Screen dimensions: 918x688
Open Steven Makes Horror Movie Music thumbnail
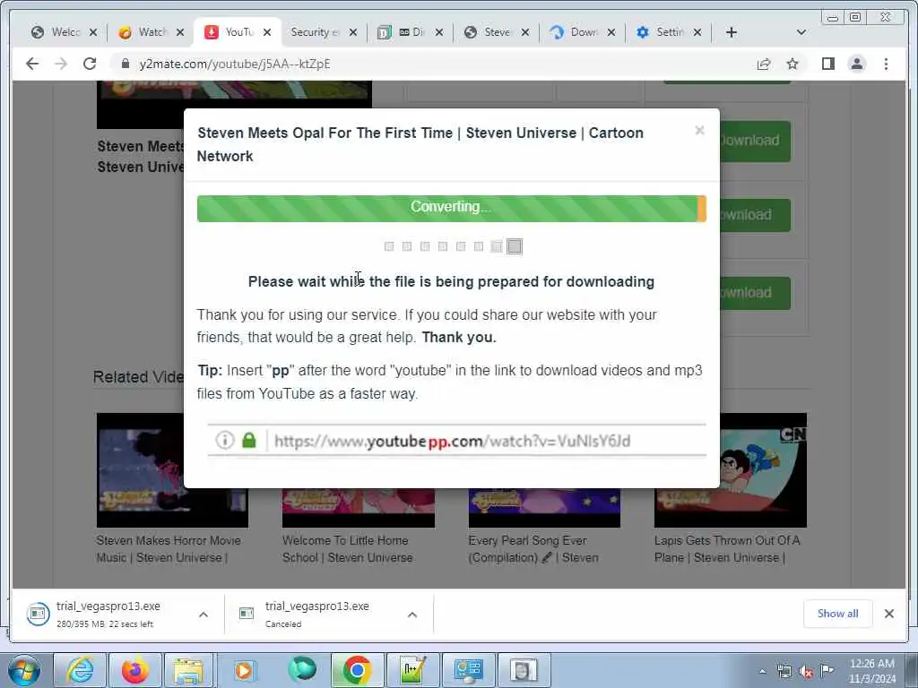coord(172,470)
